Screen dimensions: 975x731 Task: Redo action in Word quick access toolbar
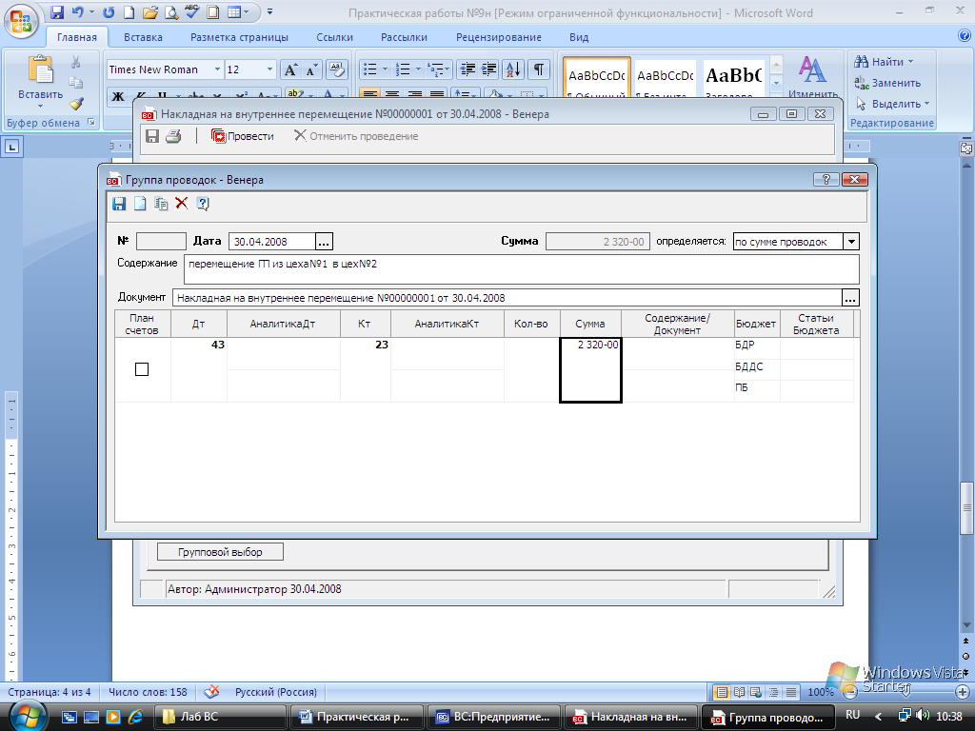[x=109, y=12]
